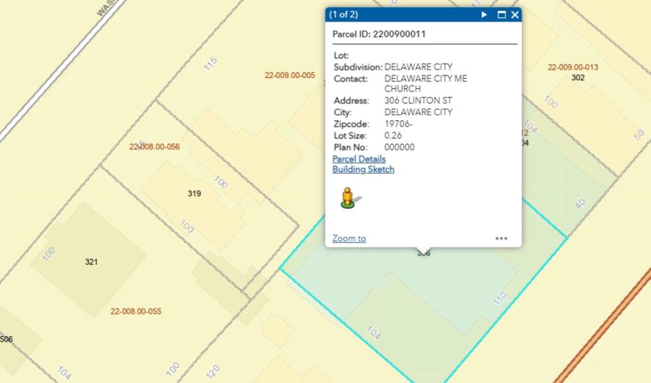The height and width of the screenshot is (383, 651).
Task: Maximize the parcel info popup
Action: (501, 14)
